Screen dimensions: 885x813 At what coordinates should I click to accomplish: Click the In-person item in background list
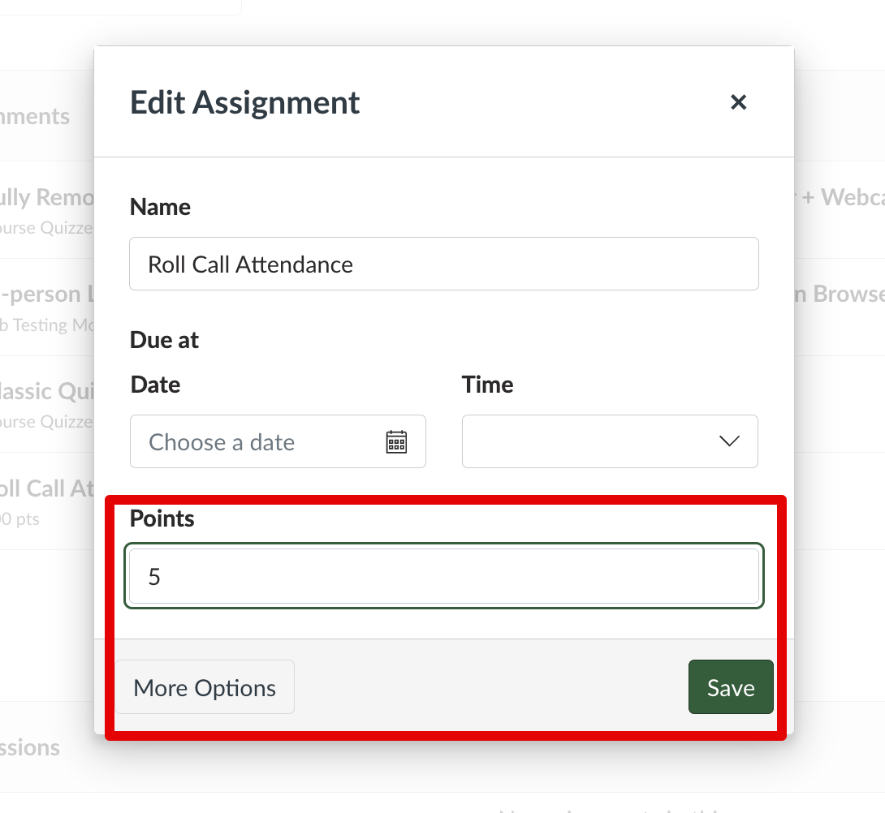click(x=47, y=294)
